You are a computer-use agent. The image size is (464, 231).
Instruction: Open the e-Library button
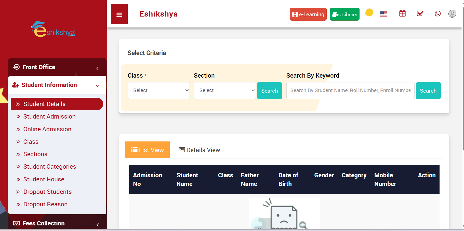[x=344, y=14]
